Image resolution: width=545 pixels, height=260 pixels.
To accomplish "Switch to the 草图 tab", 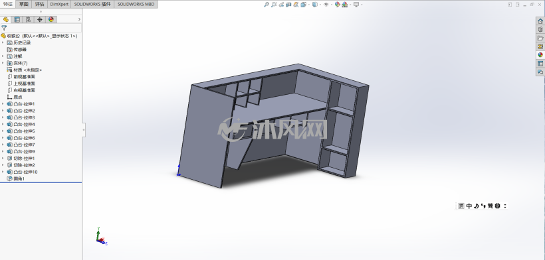I will click(x=24, y=4).
